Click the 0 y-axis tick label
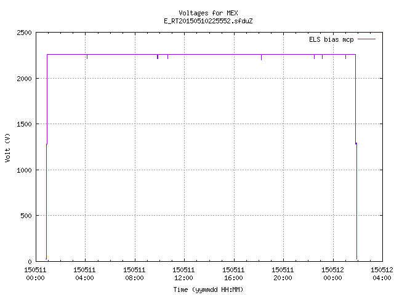This screenshot has height=295, width=394. (x=30, y=262)
